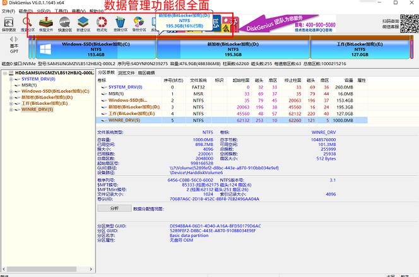Image resolution: width=419 pixels, height=277 pixels.
Task: Click the HD0 SAMSUNG disk icon in tree
Action: click(x=11, y=73)
